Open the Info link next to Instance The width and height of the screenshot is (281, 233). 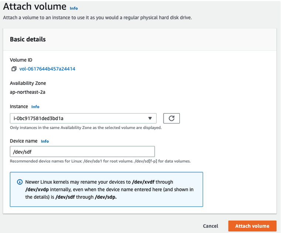tap(35, 107)
